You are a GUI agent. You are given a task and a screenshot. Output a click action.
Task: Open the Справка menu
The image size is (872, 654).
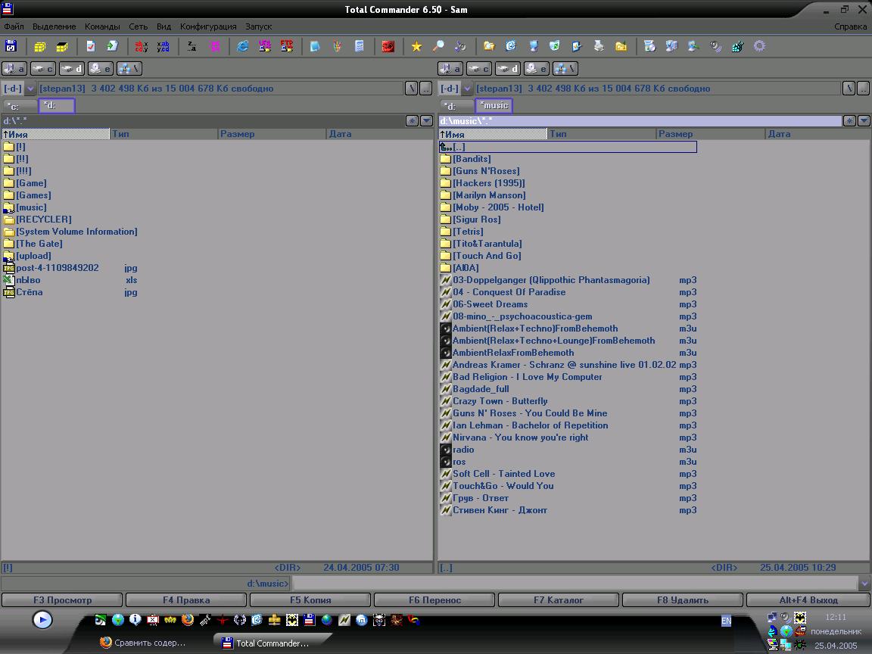pos(850,26)
